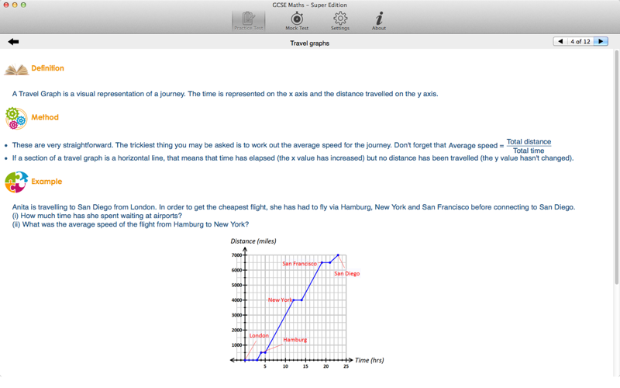The height and width of the screenshot is (388, 620).
Task: Click the colored gears Method icon
Action: [15, 118]
